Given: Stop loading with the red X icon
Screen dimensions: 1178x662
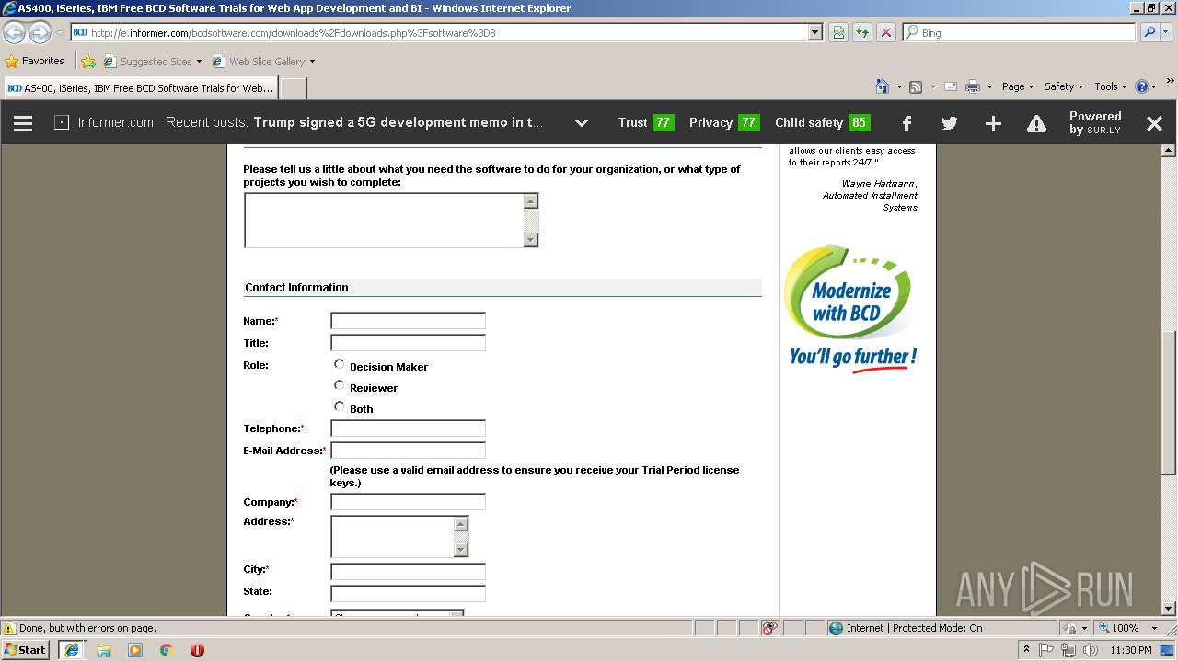Looking at the screenshot, I should click(x=885, y=32).
